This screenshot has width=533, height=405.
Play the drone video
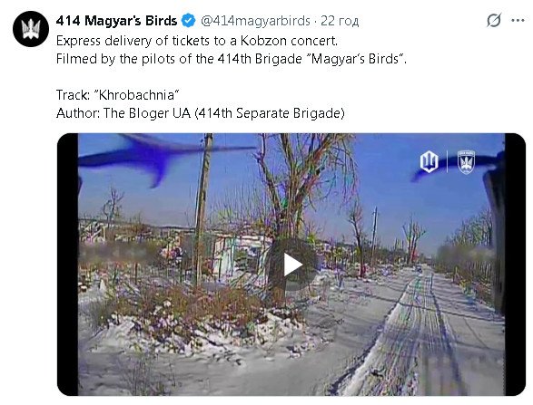click(x=293, y=265)
